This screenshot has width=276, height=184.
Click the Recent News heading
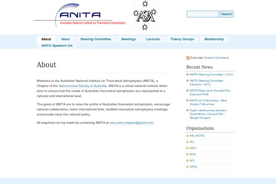coord(200,67)
